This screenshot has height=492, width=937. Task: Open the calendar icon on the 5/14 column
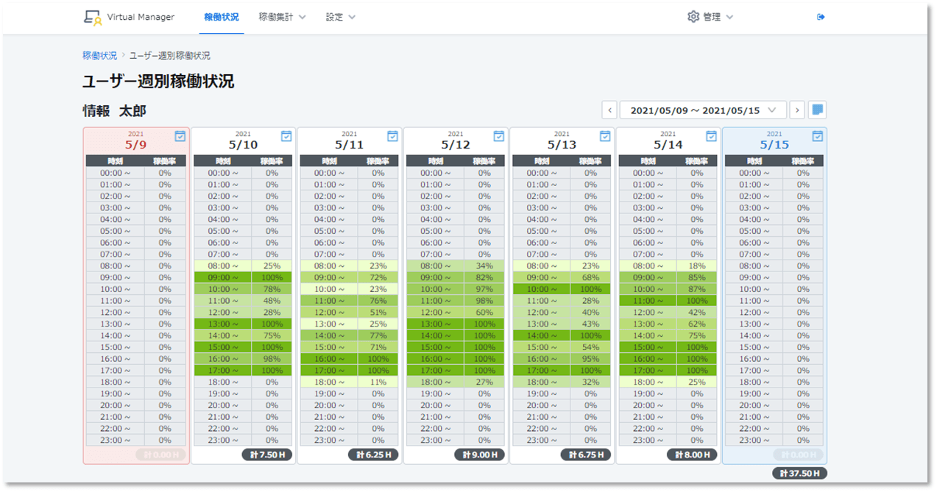coord(711,136)
